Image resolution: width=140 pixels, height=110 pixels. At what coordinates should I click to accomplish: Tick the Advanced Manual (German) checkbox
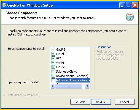tap(53, 80)
